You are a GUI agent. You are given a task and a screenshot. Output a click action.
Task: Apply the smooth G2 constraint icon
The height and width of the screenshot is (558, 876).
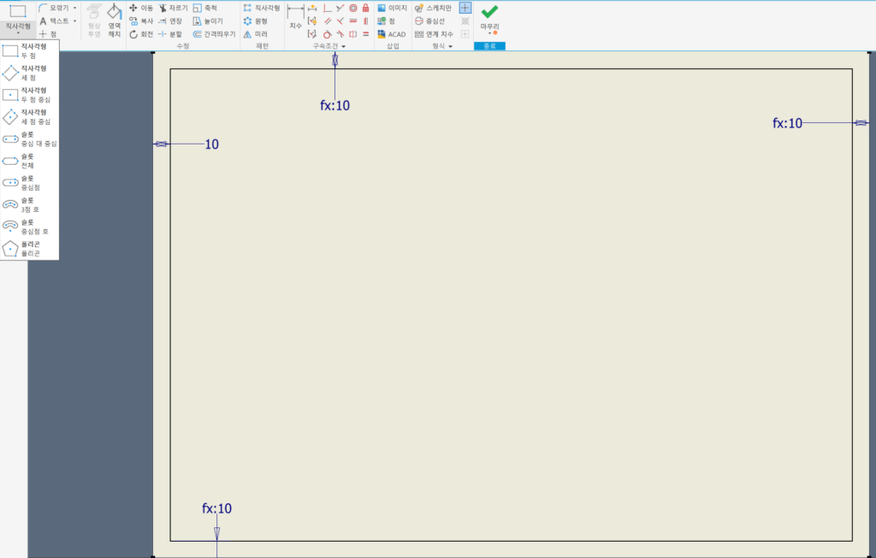click(x=340, y=34)
